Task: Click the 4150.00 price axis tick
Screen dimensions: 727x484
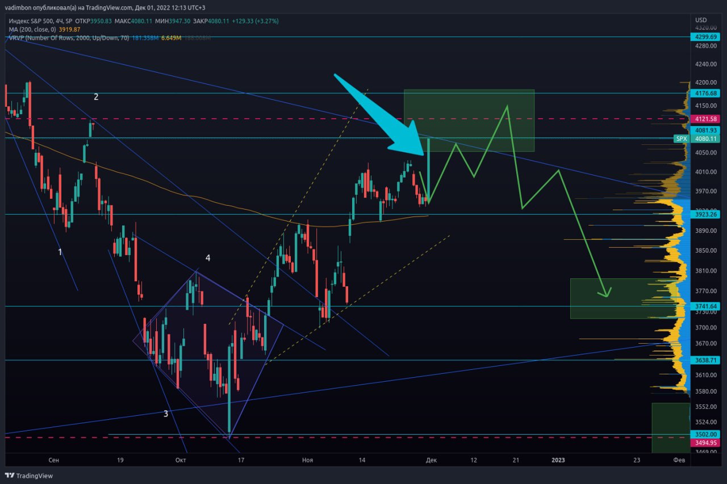Action: tap(705, 106)
